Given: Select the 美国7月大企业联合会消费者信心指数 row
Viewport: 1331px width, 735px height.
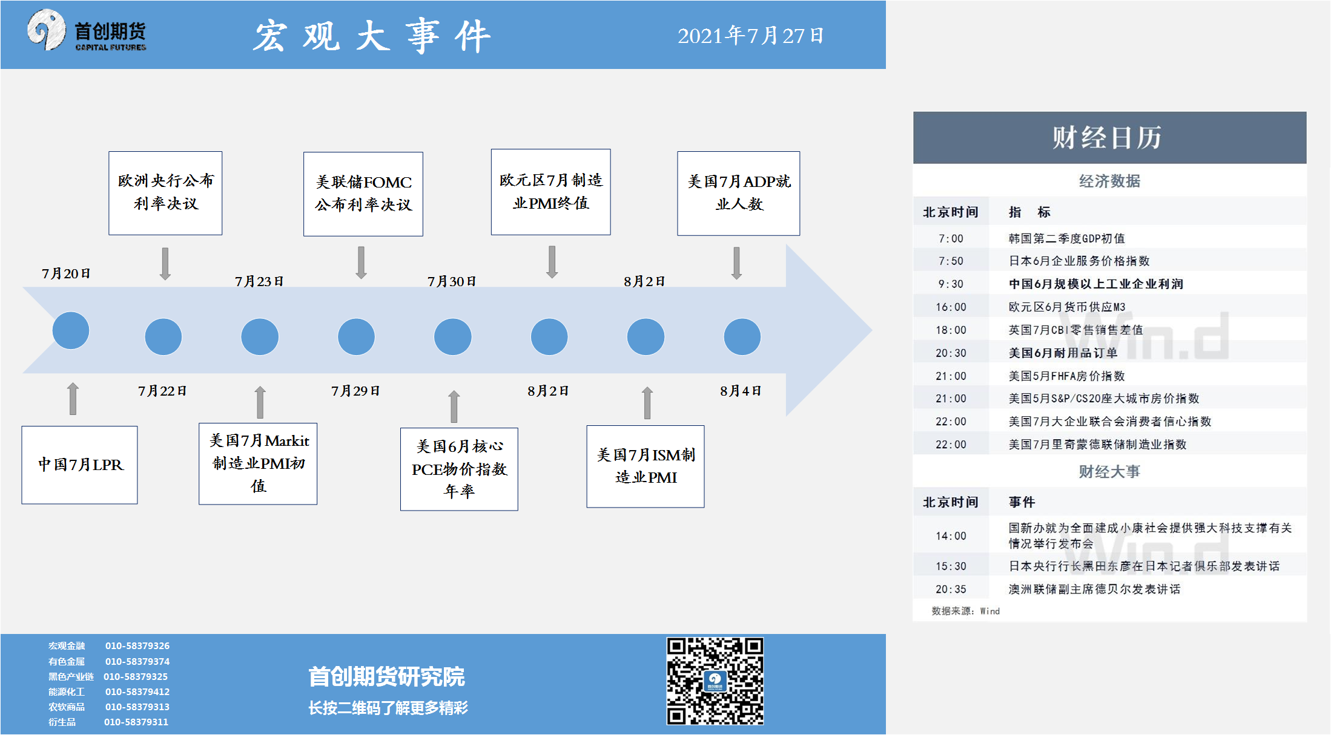Looking at the screenshot, I should [1109, 421].
